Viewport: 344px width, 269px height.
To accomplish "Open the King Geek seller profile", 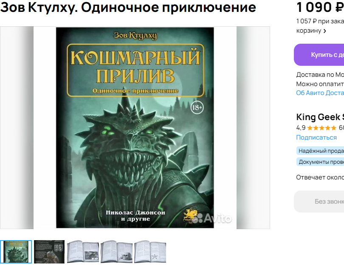I will click(x=320, y=117).
